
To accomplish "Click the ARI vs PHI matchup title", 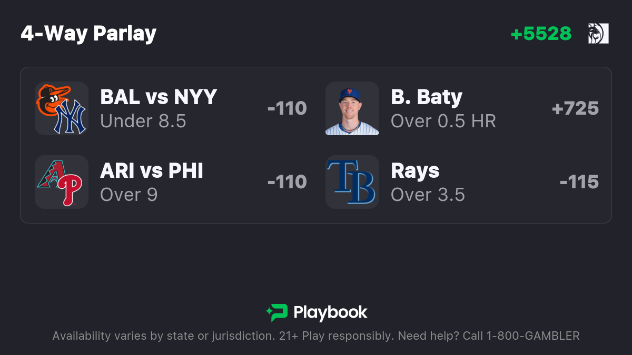I will tap(152, 170).
